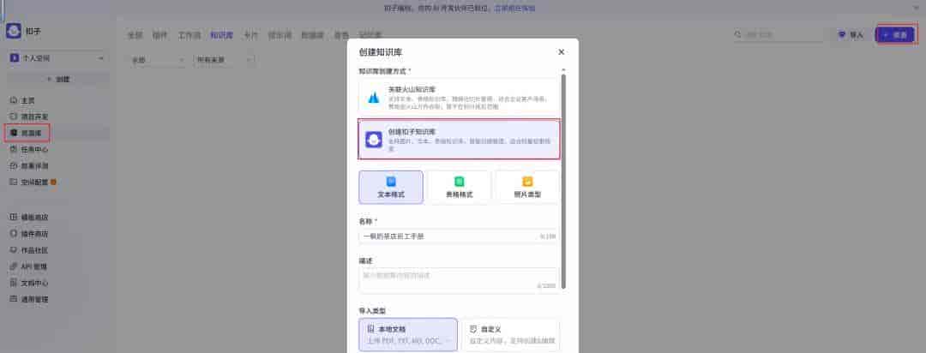Close the 创建知识库 dialog
This screenshot has height=353, width=926.
[x=561, y=52]
